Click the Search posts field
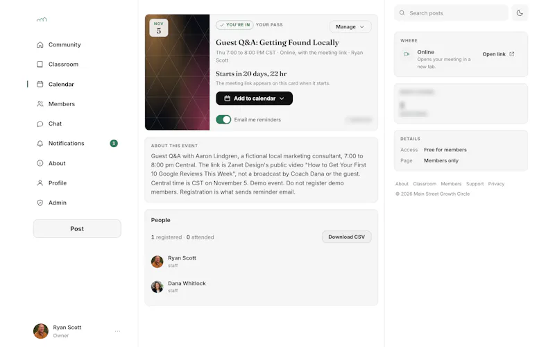Image resolution: width=555 pixels, height=347 pixels. point(452,13)
